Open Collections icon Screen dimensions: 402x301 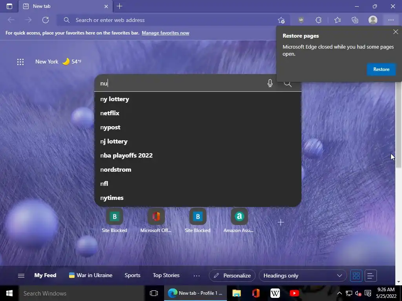tap(355, 20)
